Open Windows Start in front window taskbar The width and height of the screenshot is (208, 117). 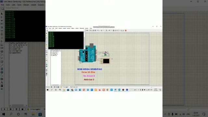(x=47, y=90)
